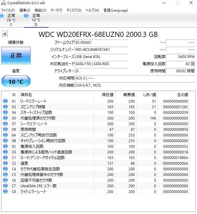The height and width of the screenshot is (214, 197).
Task: Open the 機能(U) menu
Action: pos(41,10)
